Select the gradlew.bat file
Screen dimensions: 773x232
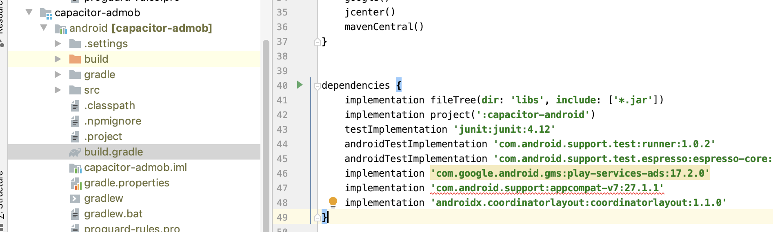pos(113,214)
